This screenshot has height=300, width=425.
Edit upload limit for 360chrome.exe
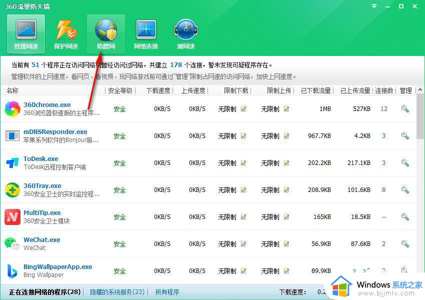(286, 109)
